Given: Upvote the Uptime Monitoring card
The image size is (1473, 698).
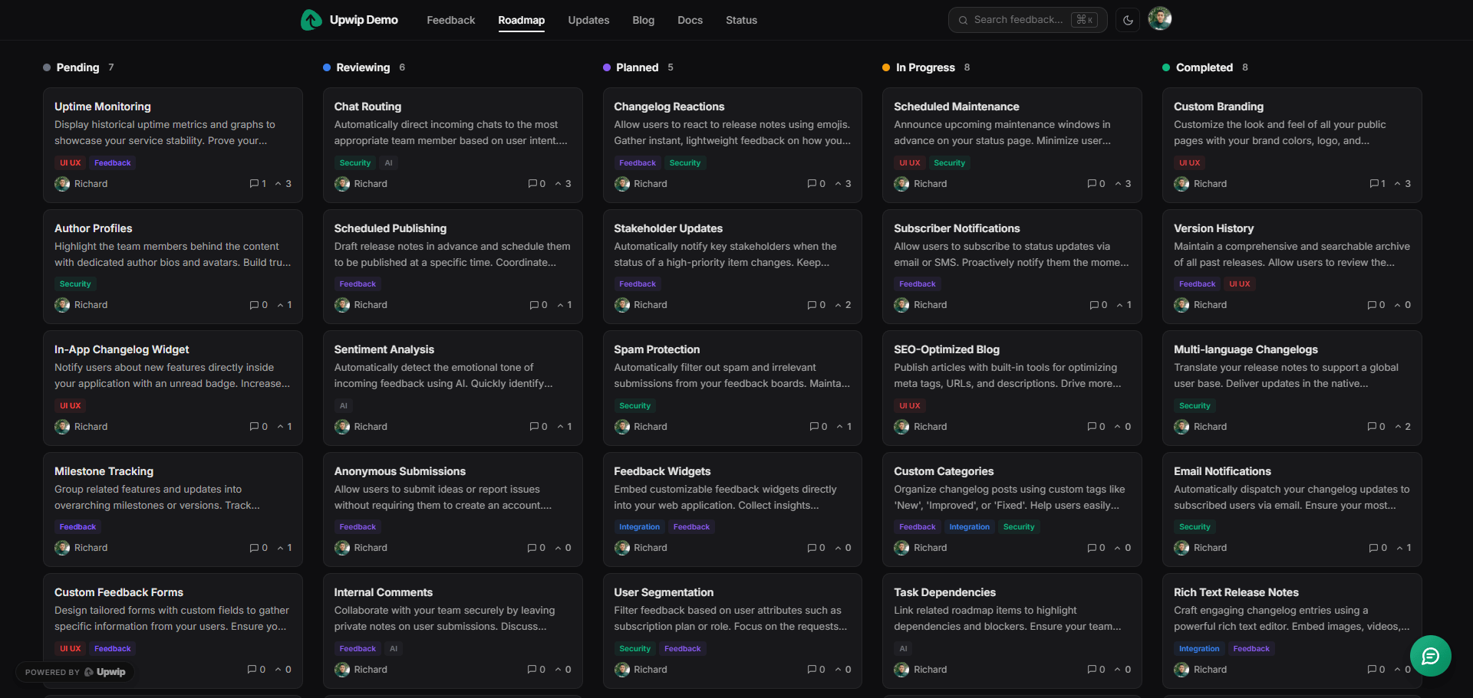Looking at the screenshot, I should tap(283, 184).
